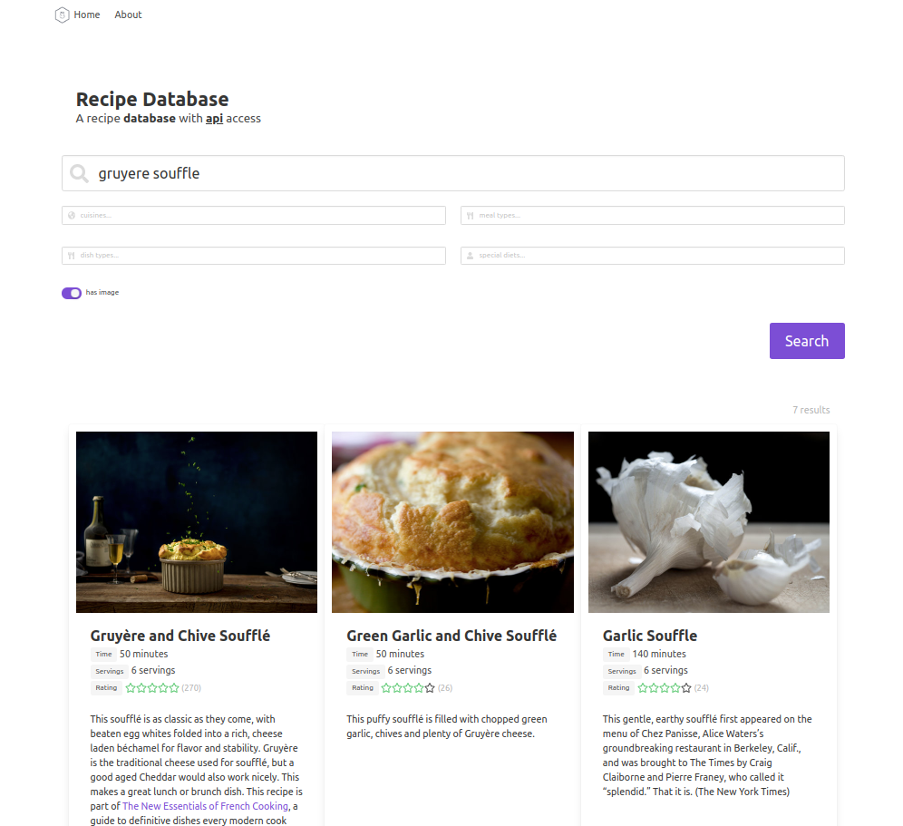Screen dimensions: 903x826
Task: Open the About page
Action: coord(128,15)
